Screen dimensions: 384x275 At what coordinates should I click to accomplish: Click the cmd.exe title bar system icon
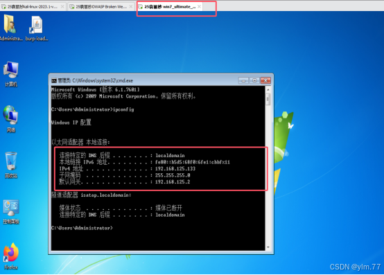click(x=54, y=80)
